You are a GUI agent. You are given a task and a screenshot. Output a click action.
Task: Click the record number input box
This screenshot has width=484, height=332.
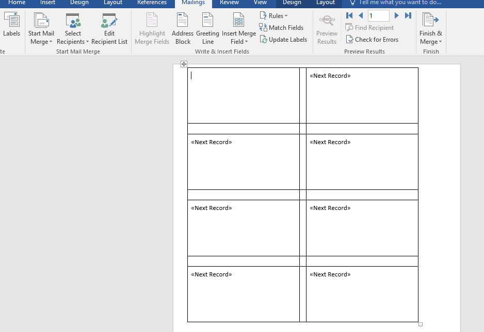pyautogui.click(x=378, y=16)
